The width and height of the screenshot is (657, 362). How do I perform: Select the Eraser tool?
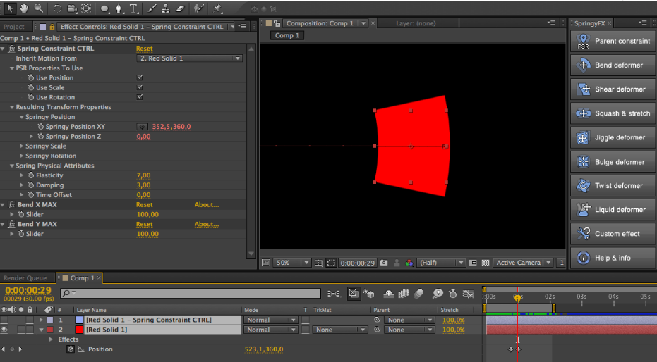[x=180, y=8]
